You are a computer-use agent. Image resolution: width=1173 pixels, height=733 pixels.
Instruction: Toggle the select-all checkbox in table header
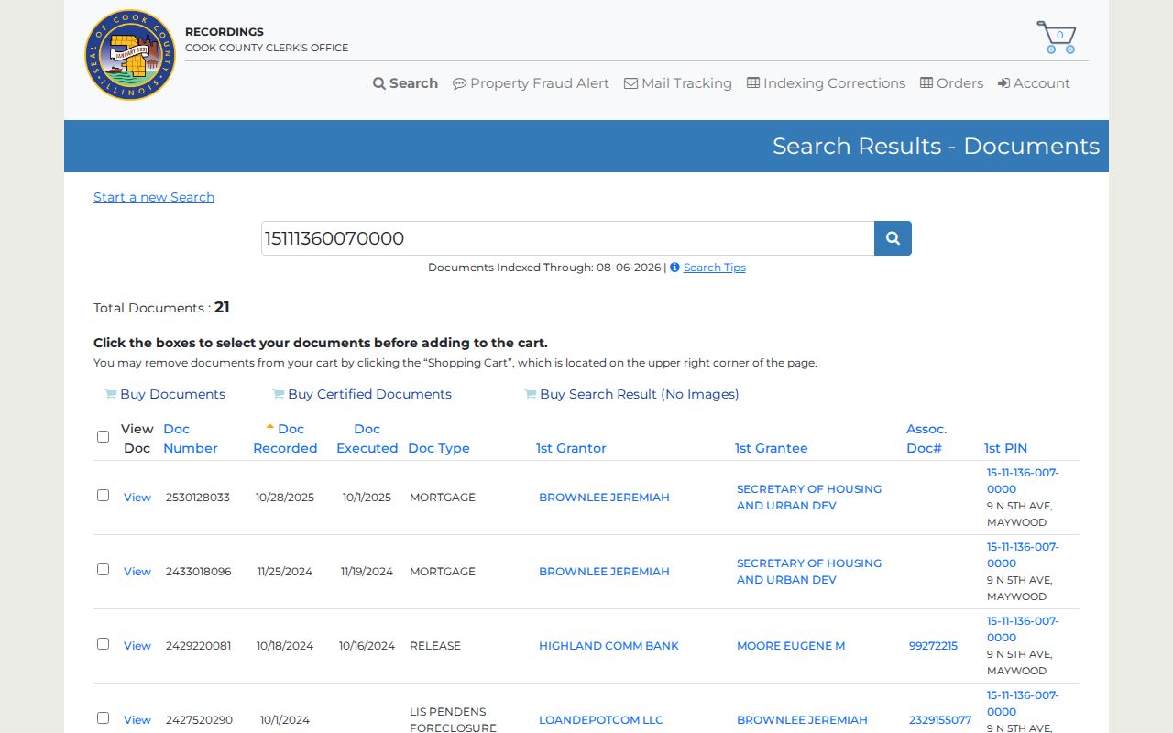click(x=103, y=436)
